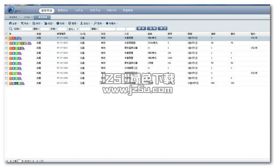Screen dimensions: 275x167
Task: Click the blue badge in row FY-15-1008
Action: [13, 68]
